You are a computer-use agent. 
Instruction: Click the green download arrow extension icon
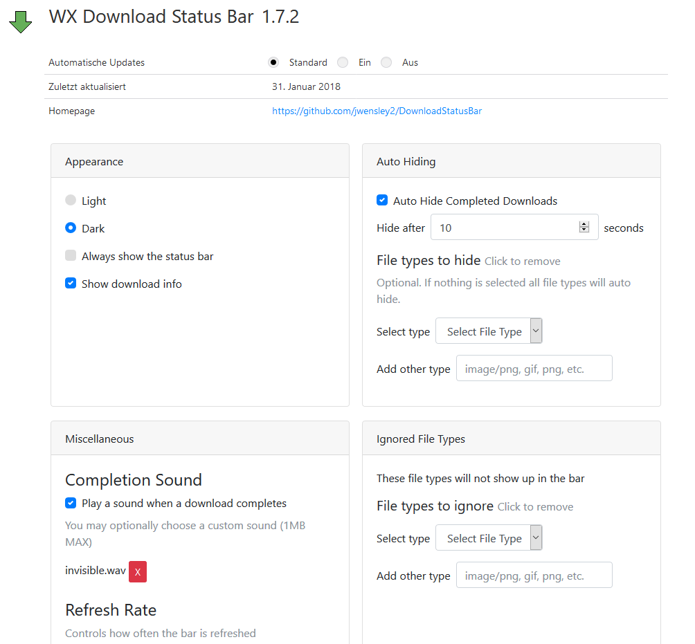pyautogui.click(x=20, y=21)
